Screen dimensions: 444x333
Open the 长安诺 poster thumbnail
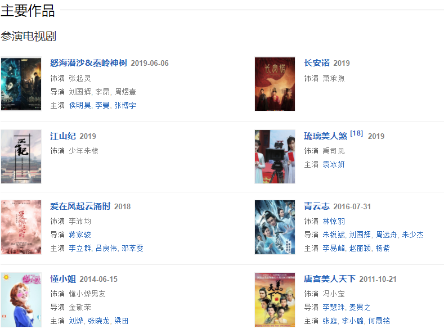coord(275,84)
